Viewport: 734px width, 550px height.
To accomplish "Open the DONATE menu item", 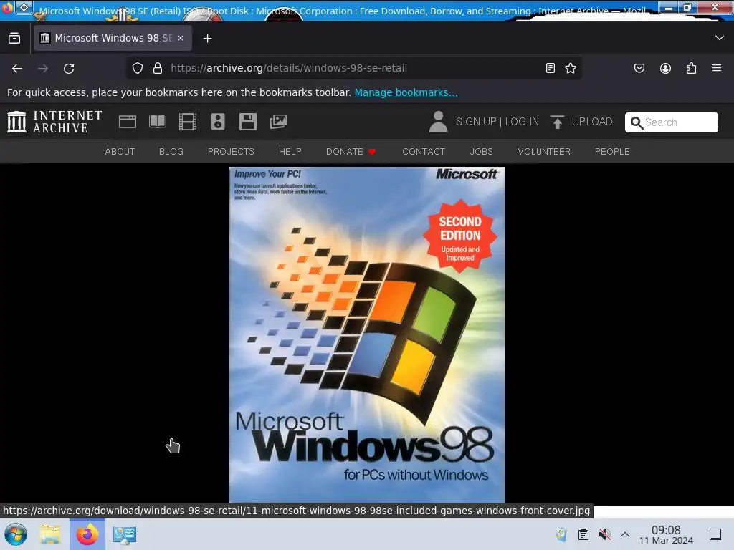I will (x=351, y=152).
